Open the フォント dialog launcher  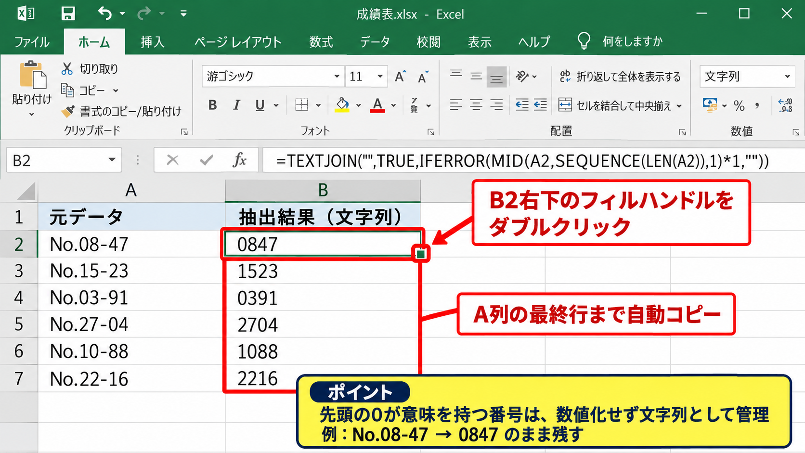[431, 132]
